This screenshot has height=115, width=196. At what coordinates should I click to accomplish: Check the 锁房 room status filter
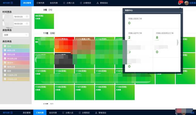click(5, 71)
